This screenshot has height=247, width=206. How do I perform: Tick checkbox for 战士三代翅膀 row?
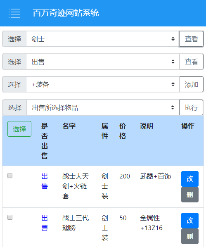click(10, 217)
